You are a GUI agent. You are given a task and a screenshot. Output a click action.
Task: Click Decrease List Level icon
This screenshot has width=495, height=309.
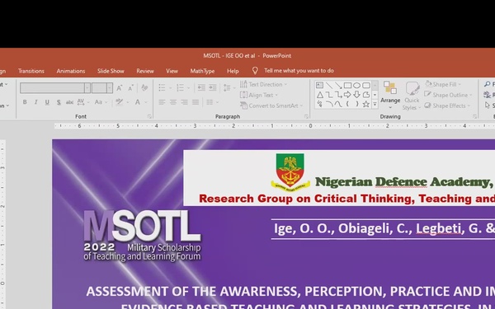[x=201, y=87]
